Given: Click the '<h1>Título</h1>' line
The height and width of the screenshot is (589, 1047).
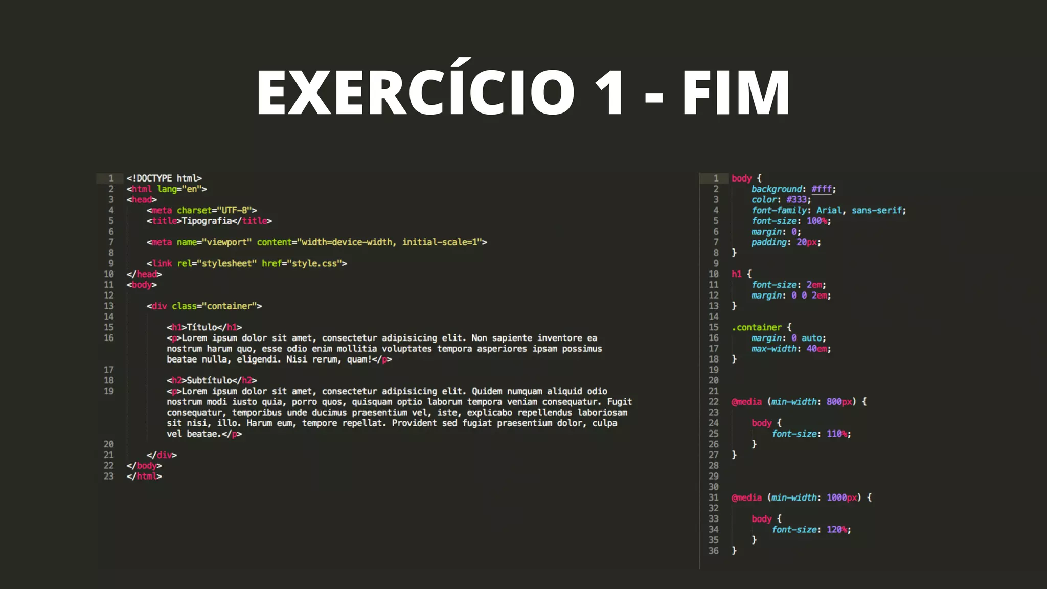Looking at the screenshot, I should [204, 327].
